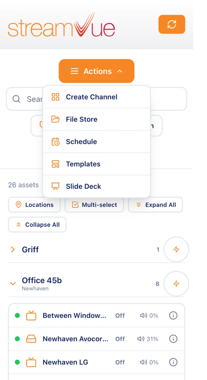Click the Between Window TV icon
The width and height of the screenshot is (207, 380).
pyautogui.click(x=31, y=315)
